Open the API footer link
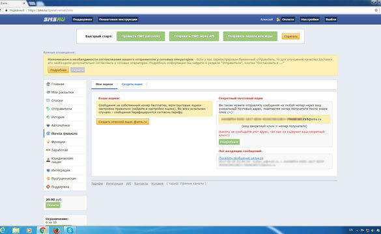Image resolution: width=381 pixels, height=234 pixels. tap(128, 183)
